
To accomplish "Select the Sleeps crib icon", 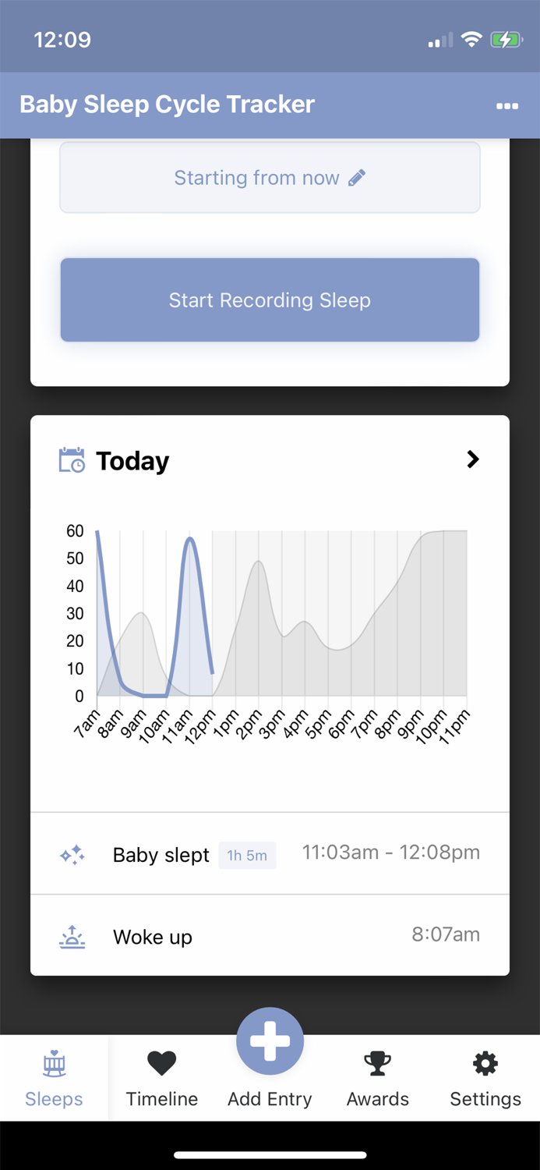I will click(53, 1062).
